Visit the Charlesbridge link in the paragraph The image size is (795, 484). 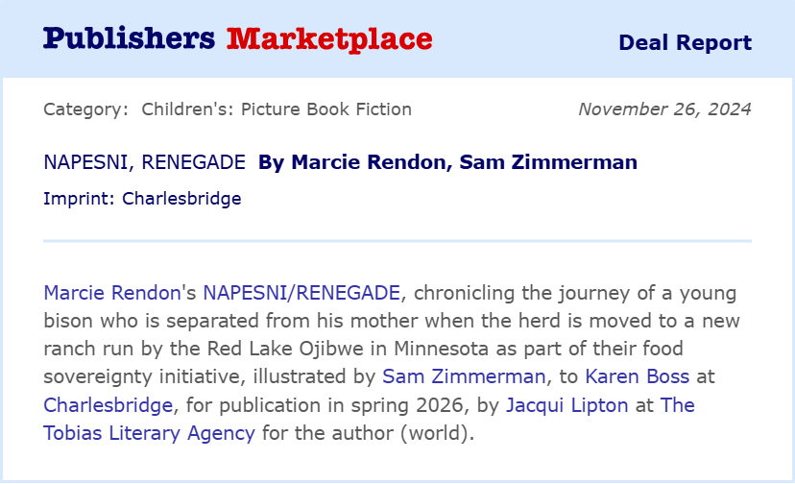pos(108,405)
